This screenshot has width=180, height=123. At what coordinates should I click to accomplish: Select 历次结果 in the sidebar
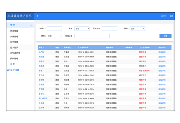click(14, 48)
